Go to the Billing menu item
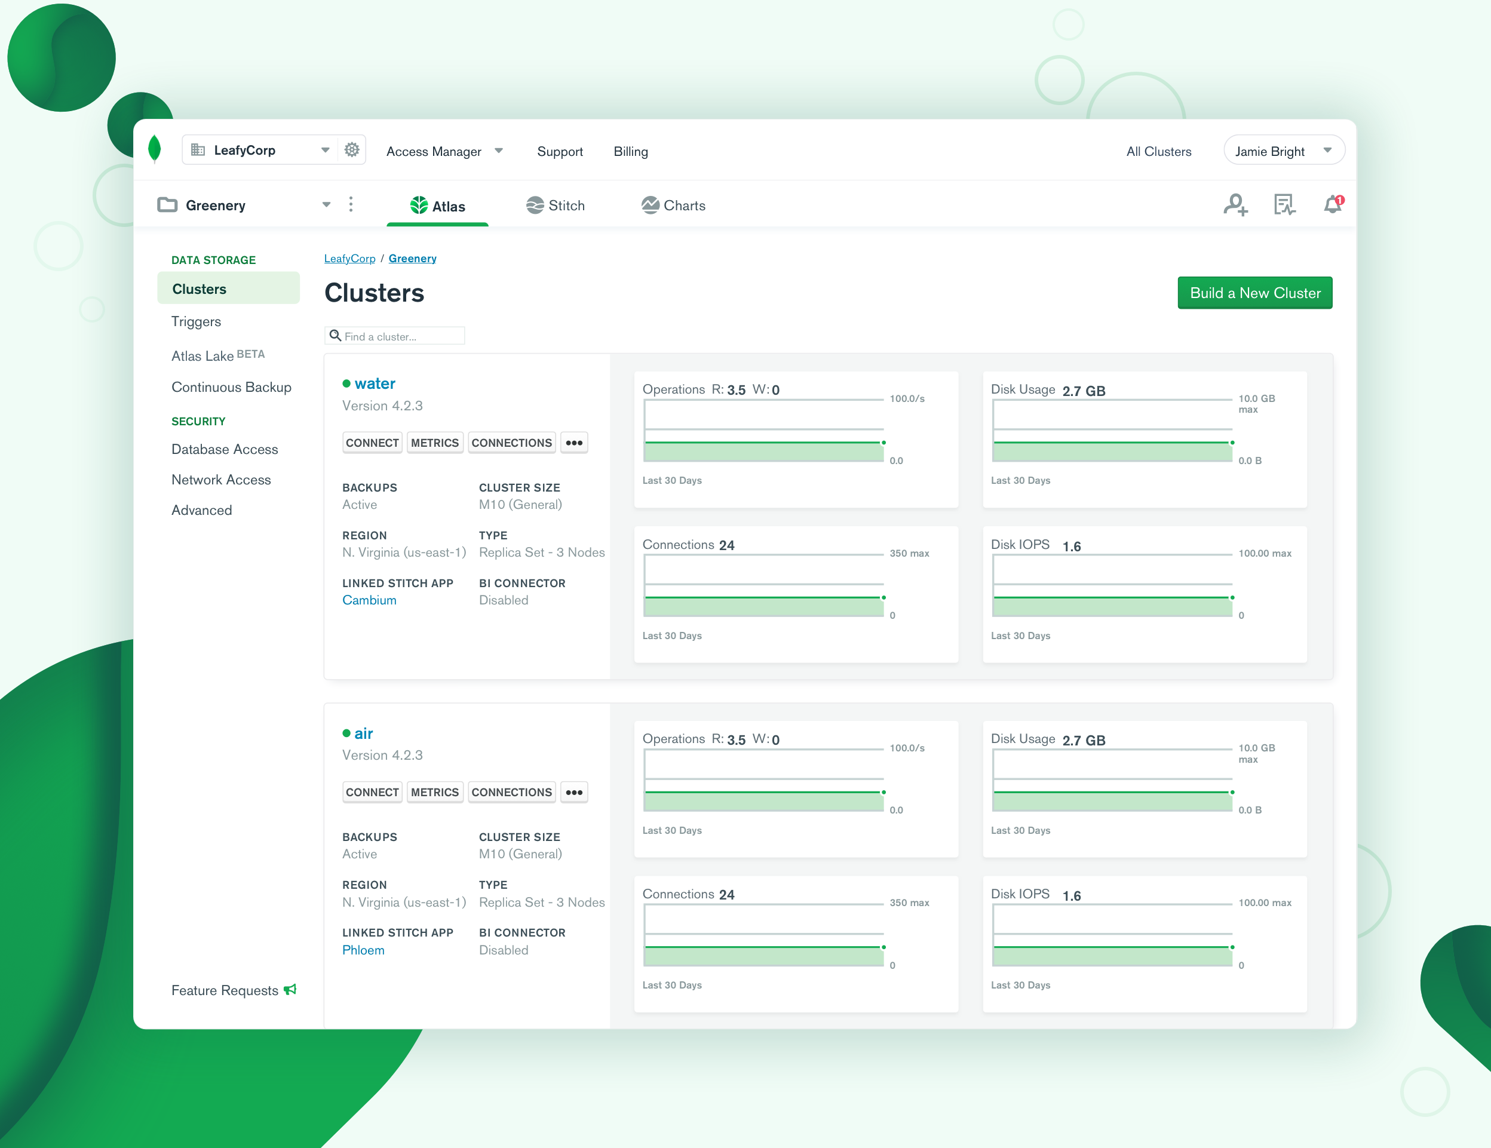Viewport: 1491px width, 1148px height. tap(630, 151)
